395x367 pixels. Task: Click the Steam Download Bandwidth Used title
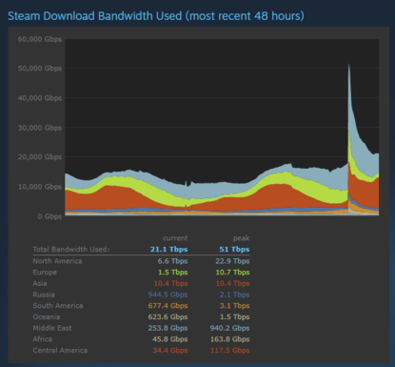pyautogui.click(x=156, y=15)
